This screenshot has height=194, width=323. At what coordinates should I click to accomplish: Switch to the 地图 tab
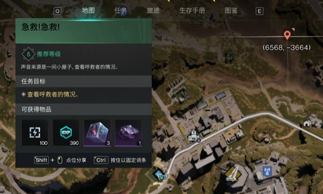tap(88, 11)
